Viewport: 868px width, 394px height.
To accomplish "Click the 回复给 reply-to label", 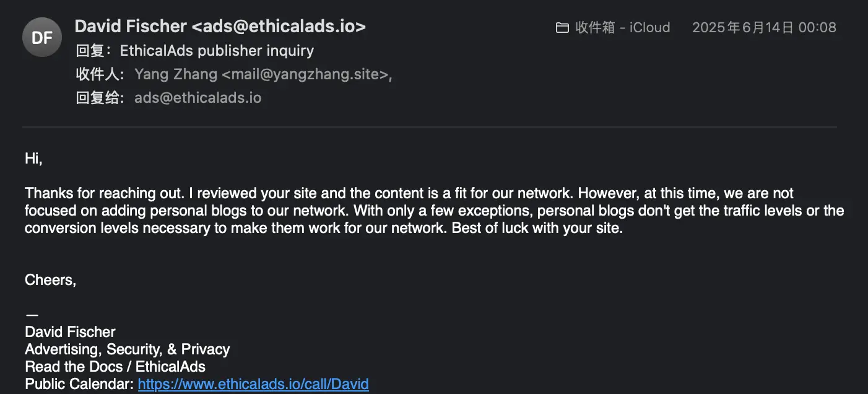I will click(x=99, y=98).
